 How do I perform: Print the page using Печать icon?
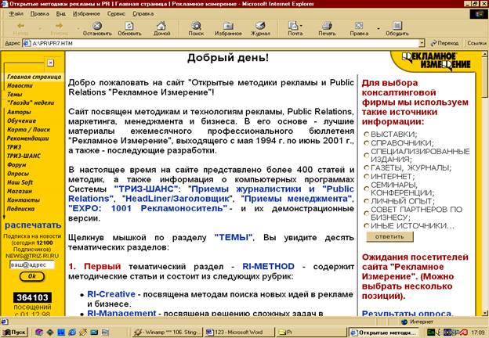327,27
